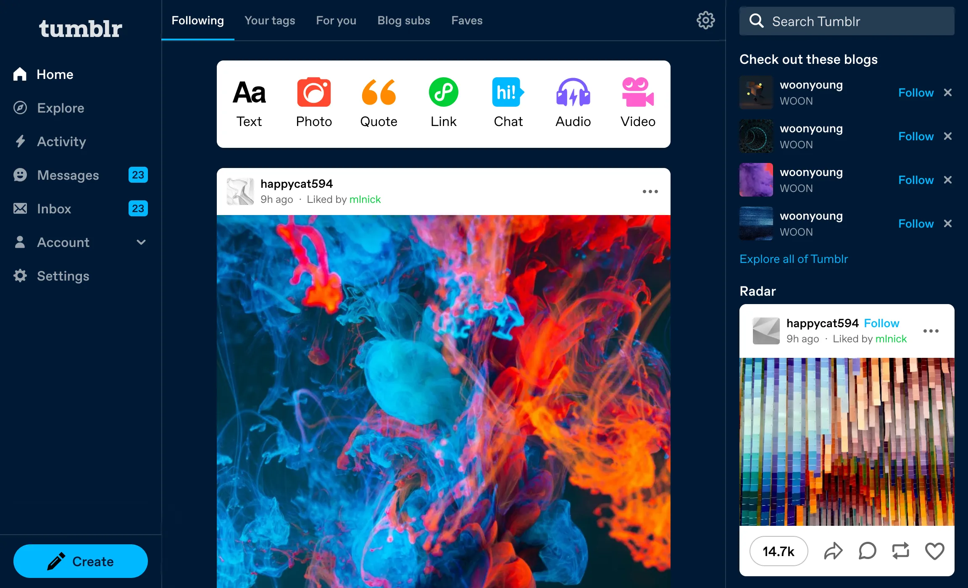Switch to the Your tags tab
The width and height of the screenshot is (968, 588).
tap(270, 20)
